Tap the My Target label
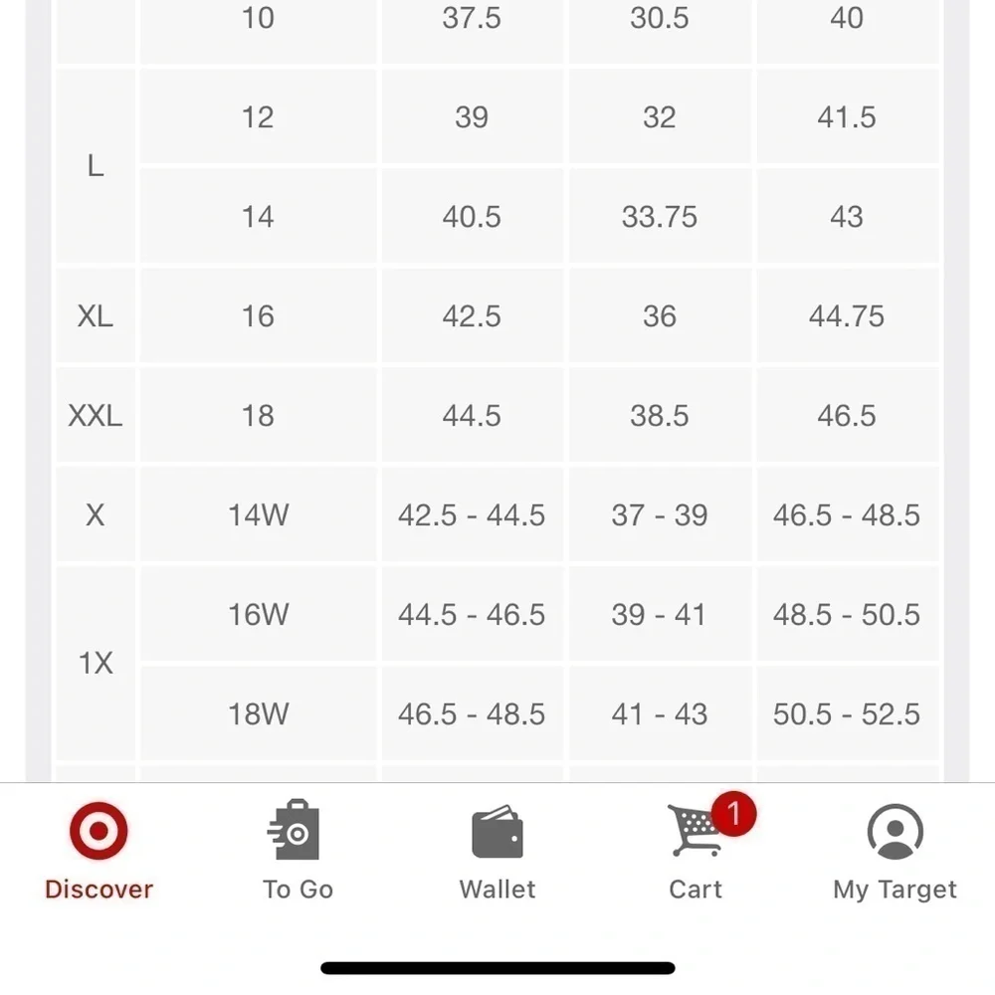 895,890
